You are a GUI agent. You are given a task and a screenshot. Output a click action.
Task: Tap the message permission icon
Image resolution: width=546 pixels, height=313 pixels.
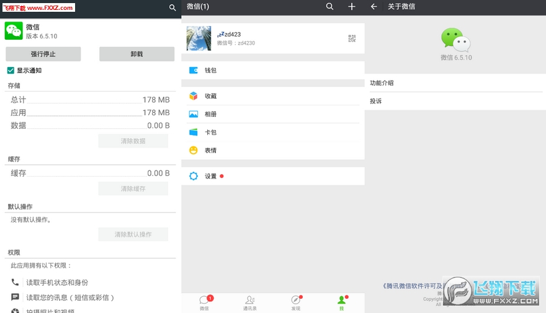[x=15, y=297]
